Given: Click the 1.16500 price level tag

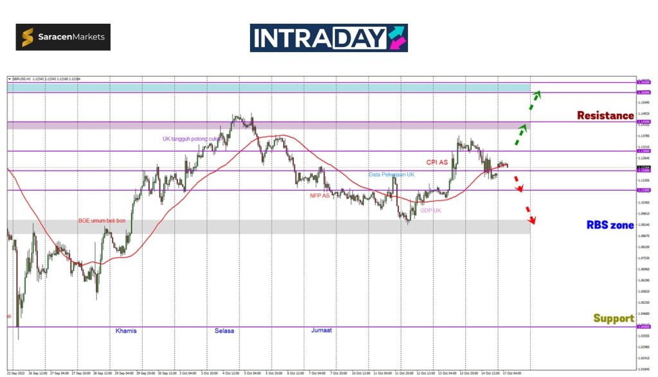Looking at the screenshot, I should pyautogui.click(x=643, y=82).
